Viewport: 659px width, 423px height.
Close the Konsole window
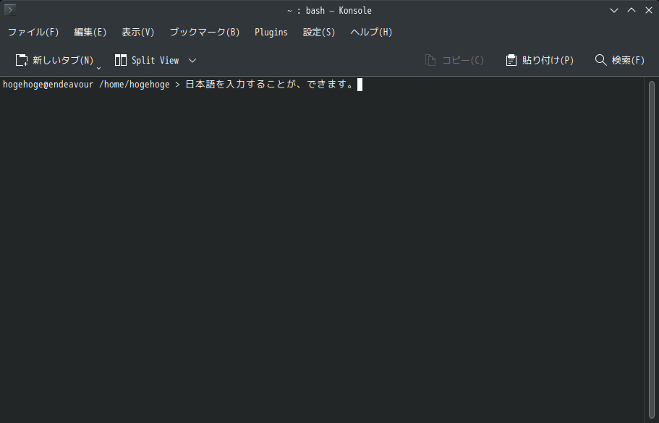coord(648,10)
